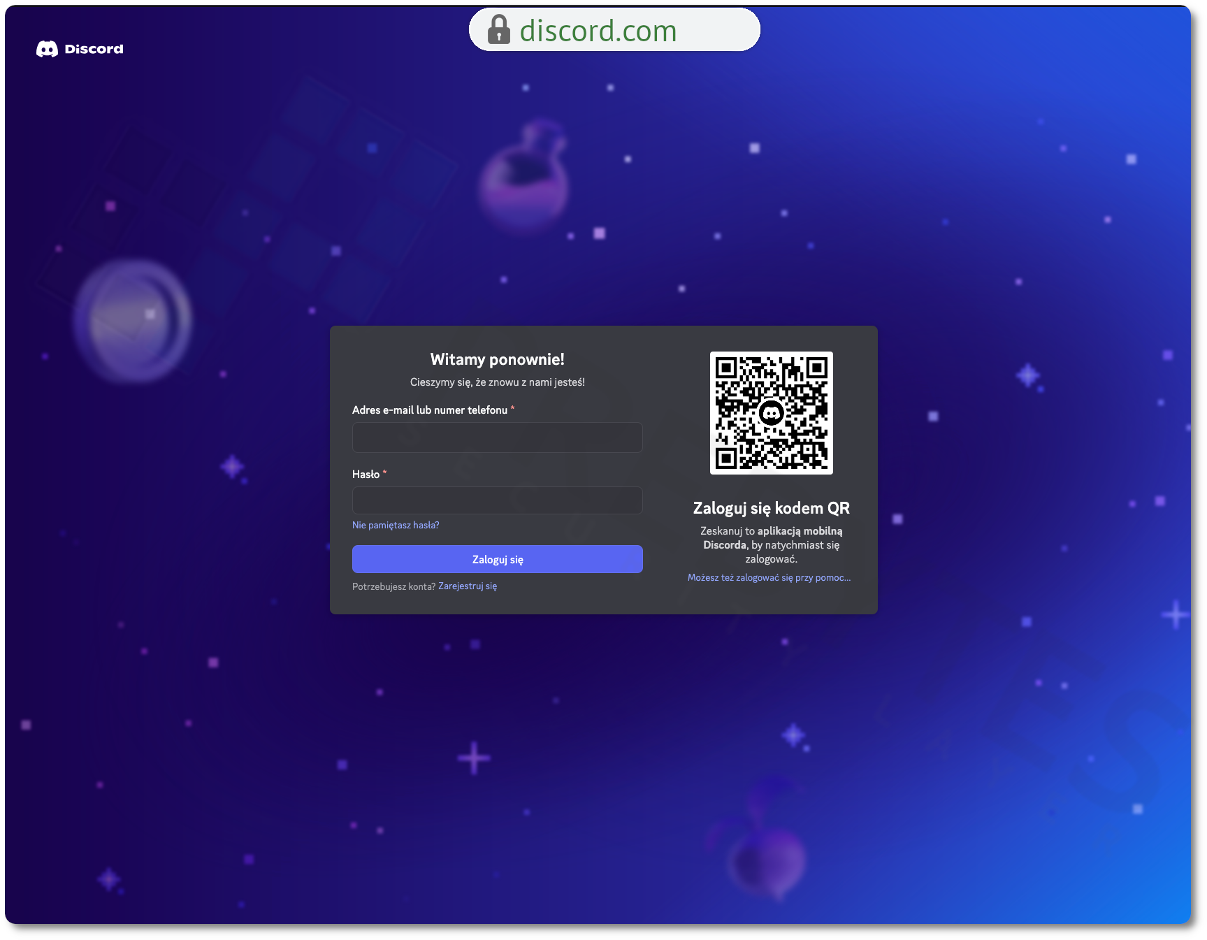Open the 'Nie pamiętasz hasła?' link

pos(396,526)
